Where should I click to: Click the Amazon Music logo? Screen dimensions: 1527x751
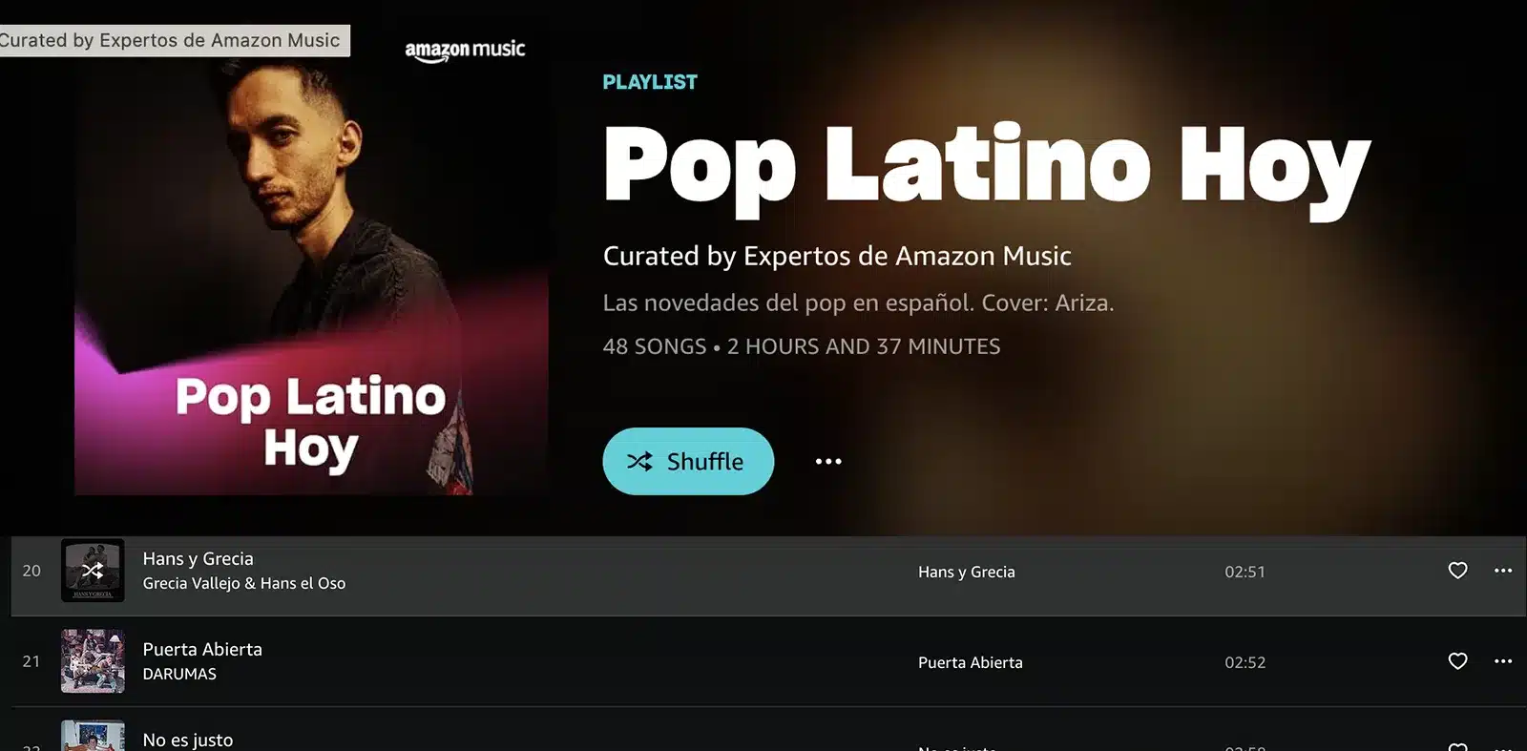pos(465,51)
